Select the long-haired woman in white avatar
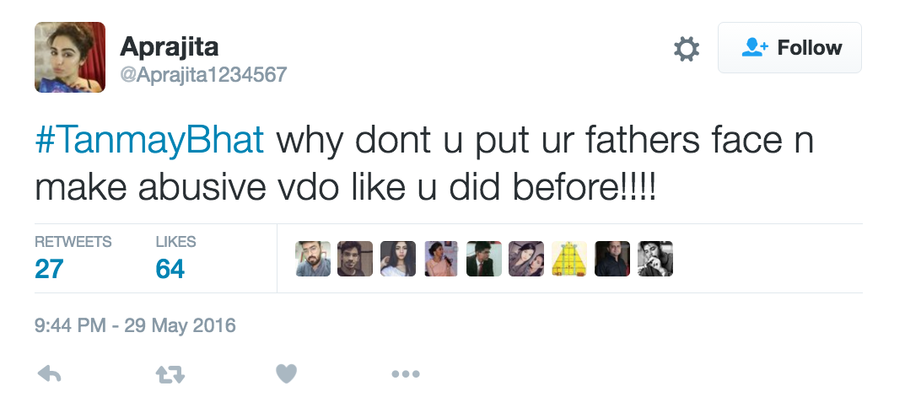Viewport: 905px width, 413px height. [x=398, y=260]
